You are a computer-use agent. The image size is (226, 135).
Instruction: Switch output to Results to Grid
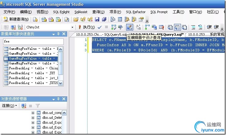click(x=177, y=27)
